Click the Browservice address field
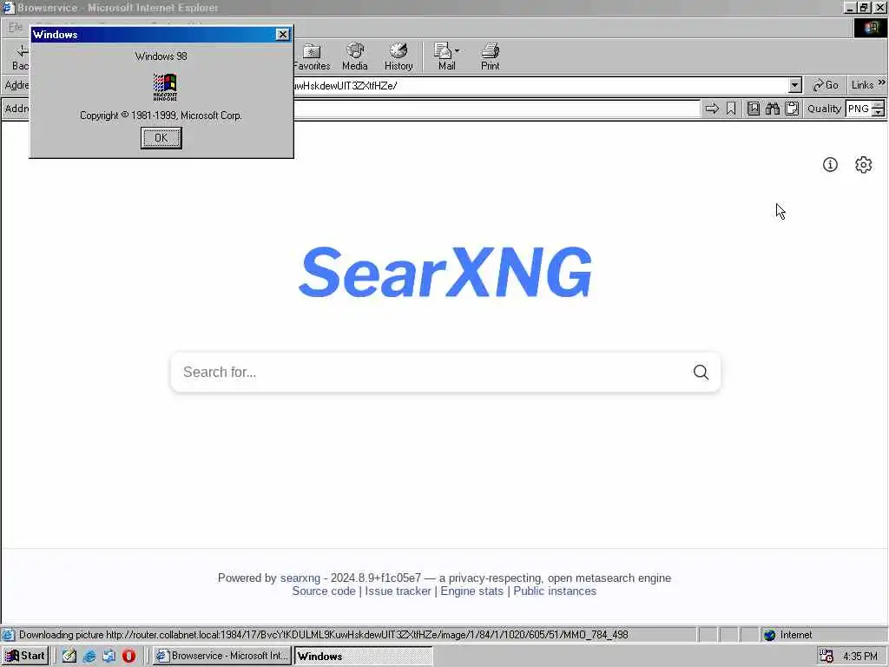Image resolution: width=889 pixels, height=667 pixels. (x=497, y=109)
